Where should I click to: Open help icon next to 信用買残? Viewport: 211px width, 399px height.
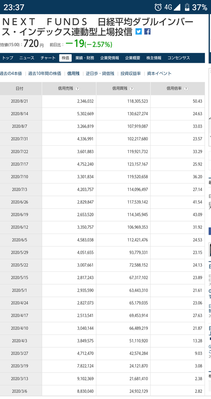click(132, 89)
